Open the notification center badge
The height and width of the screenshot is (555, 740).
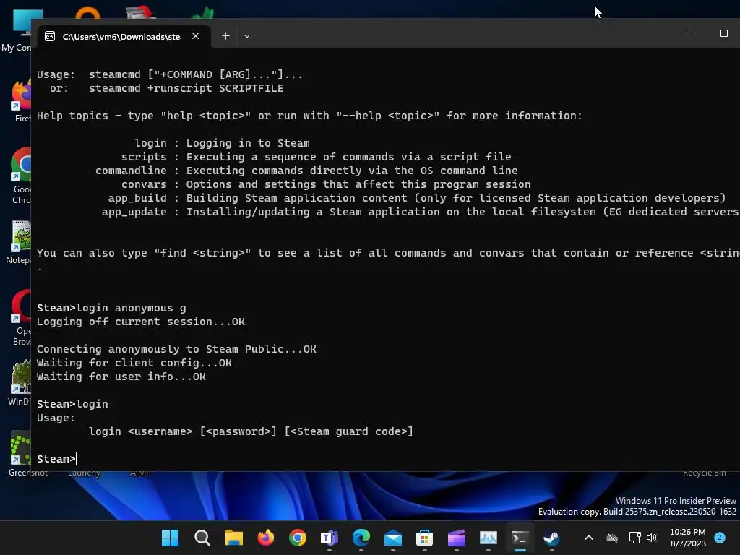pos(720,537)
